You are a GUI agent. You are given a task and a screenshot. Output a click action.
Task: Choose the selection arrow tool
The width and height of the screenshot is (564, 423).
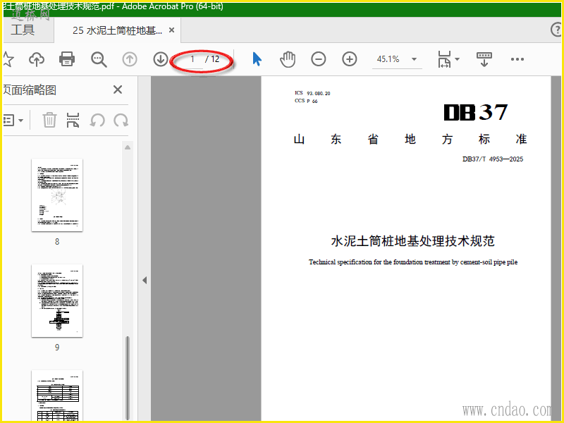[x=257, y=59]
